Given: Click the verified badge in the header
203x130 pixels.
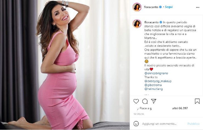Looking at the screenshot, I should (x=160, y=7).
